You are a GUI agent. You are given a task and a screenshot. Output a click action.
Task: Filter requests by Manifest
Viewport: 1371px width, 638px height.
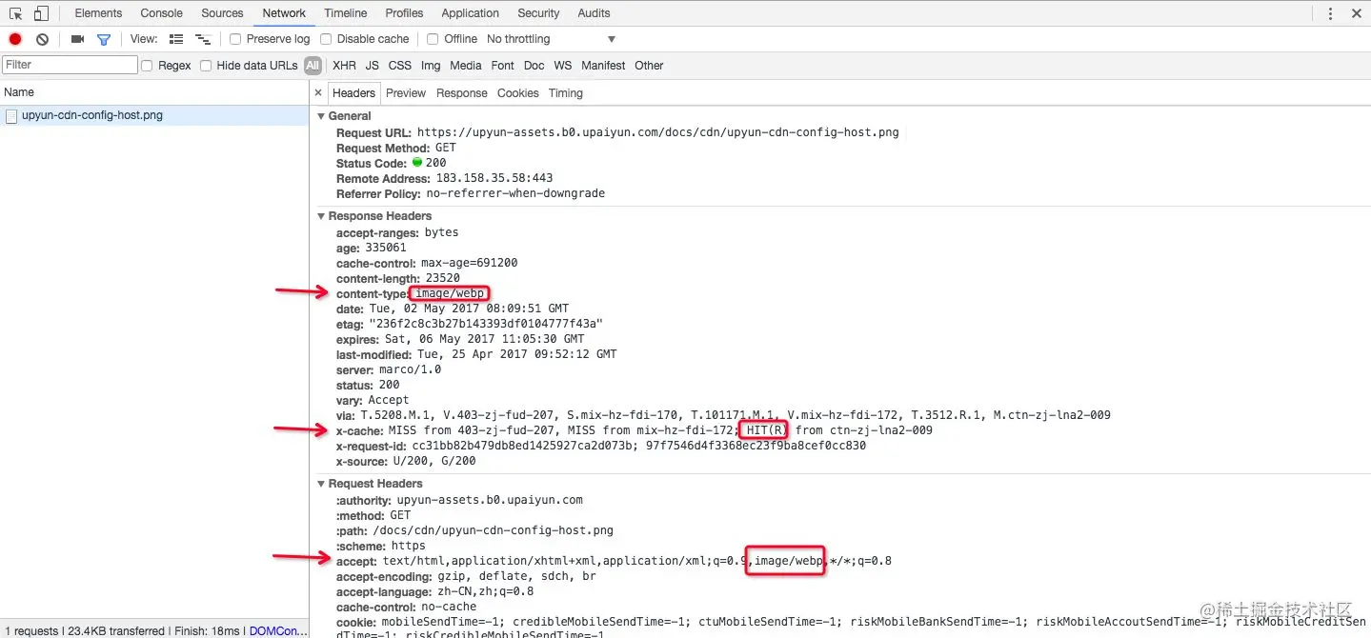(x=603, y=66)
